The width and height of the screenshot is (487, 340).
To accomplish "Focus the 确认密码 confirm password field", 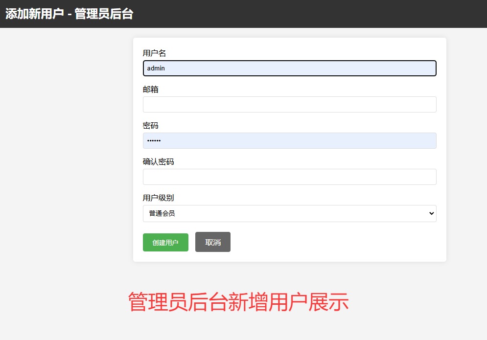I will (x=289, y=177).
